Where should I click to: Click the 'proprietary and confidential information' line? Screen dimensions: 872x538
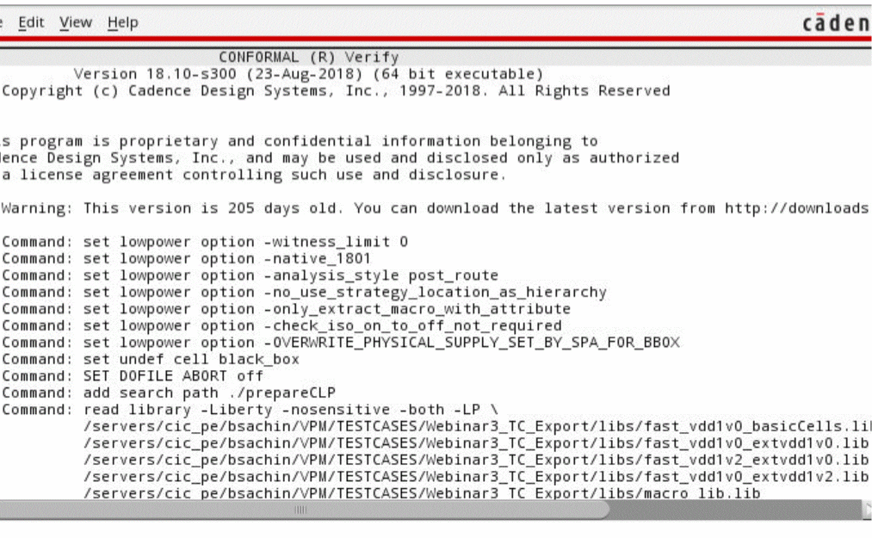click(x=300, y=141)
